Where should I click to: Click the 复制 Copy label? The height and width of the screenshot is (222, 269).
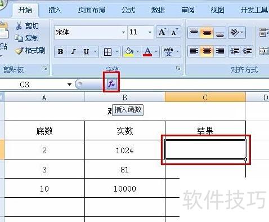(32, 38)
